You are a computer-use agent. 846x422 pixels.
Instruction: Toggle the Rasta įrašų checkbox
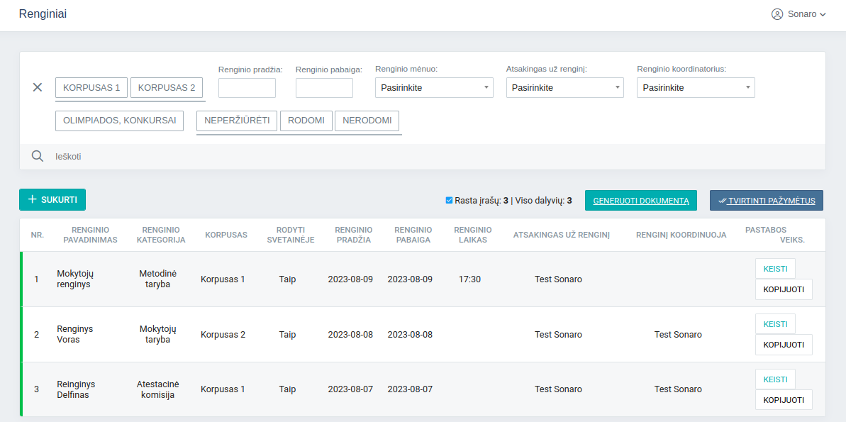tap(449, 201)
